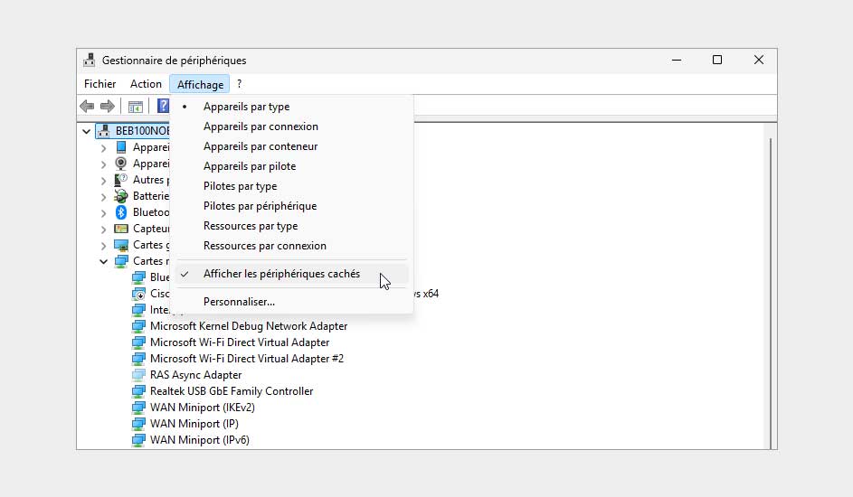The width and height of the screenshot is (853, 497).
Task: Uncheck "Afficher les périphériques cachés"
Action: coord(281,274)
